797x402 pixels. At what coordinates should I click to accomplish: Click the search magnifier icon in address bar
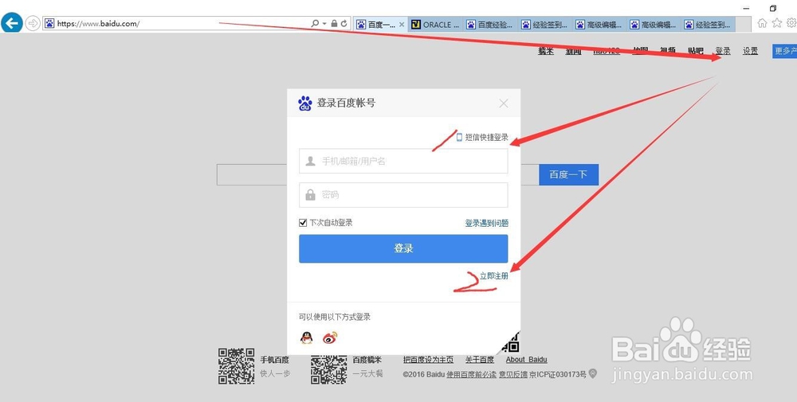tap(315, 23)
